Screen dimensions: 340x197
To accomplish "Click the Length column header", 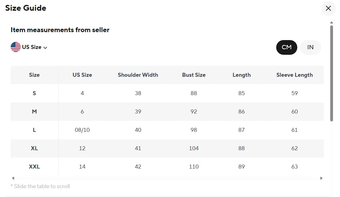I will point(241,75).
